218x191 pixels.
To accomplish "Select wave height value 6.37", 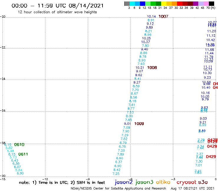I will (x=119, y=162).
